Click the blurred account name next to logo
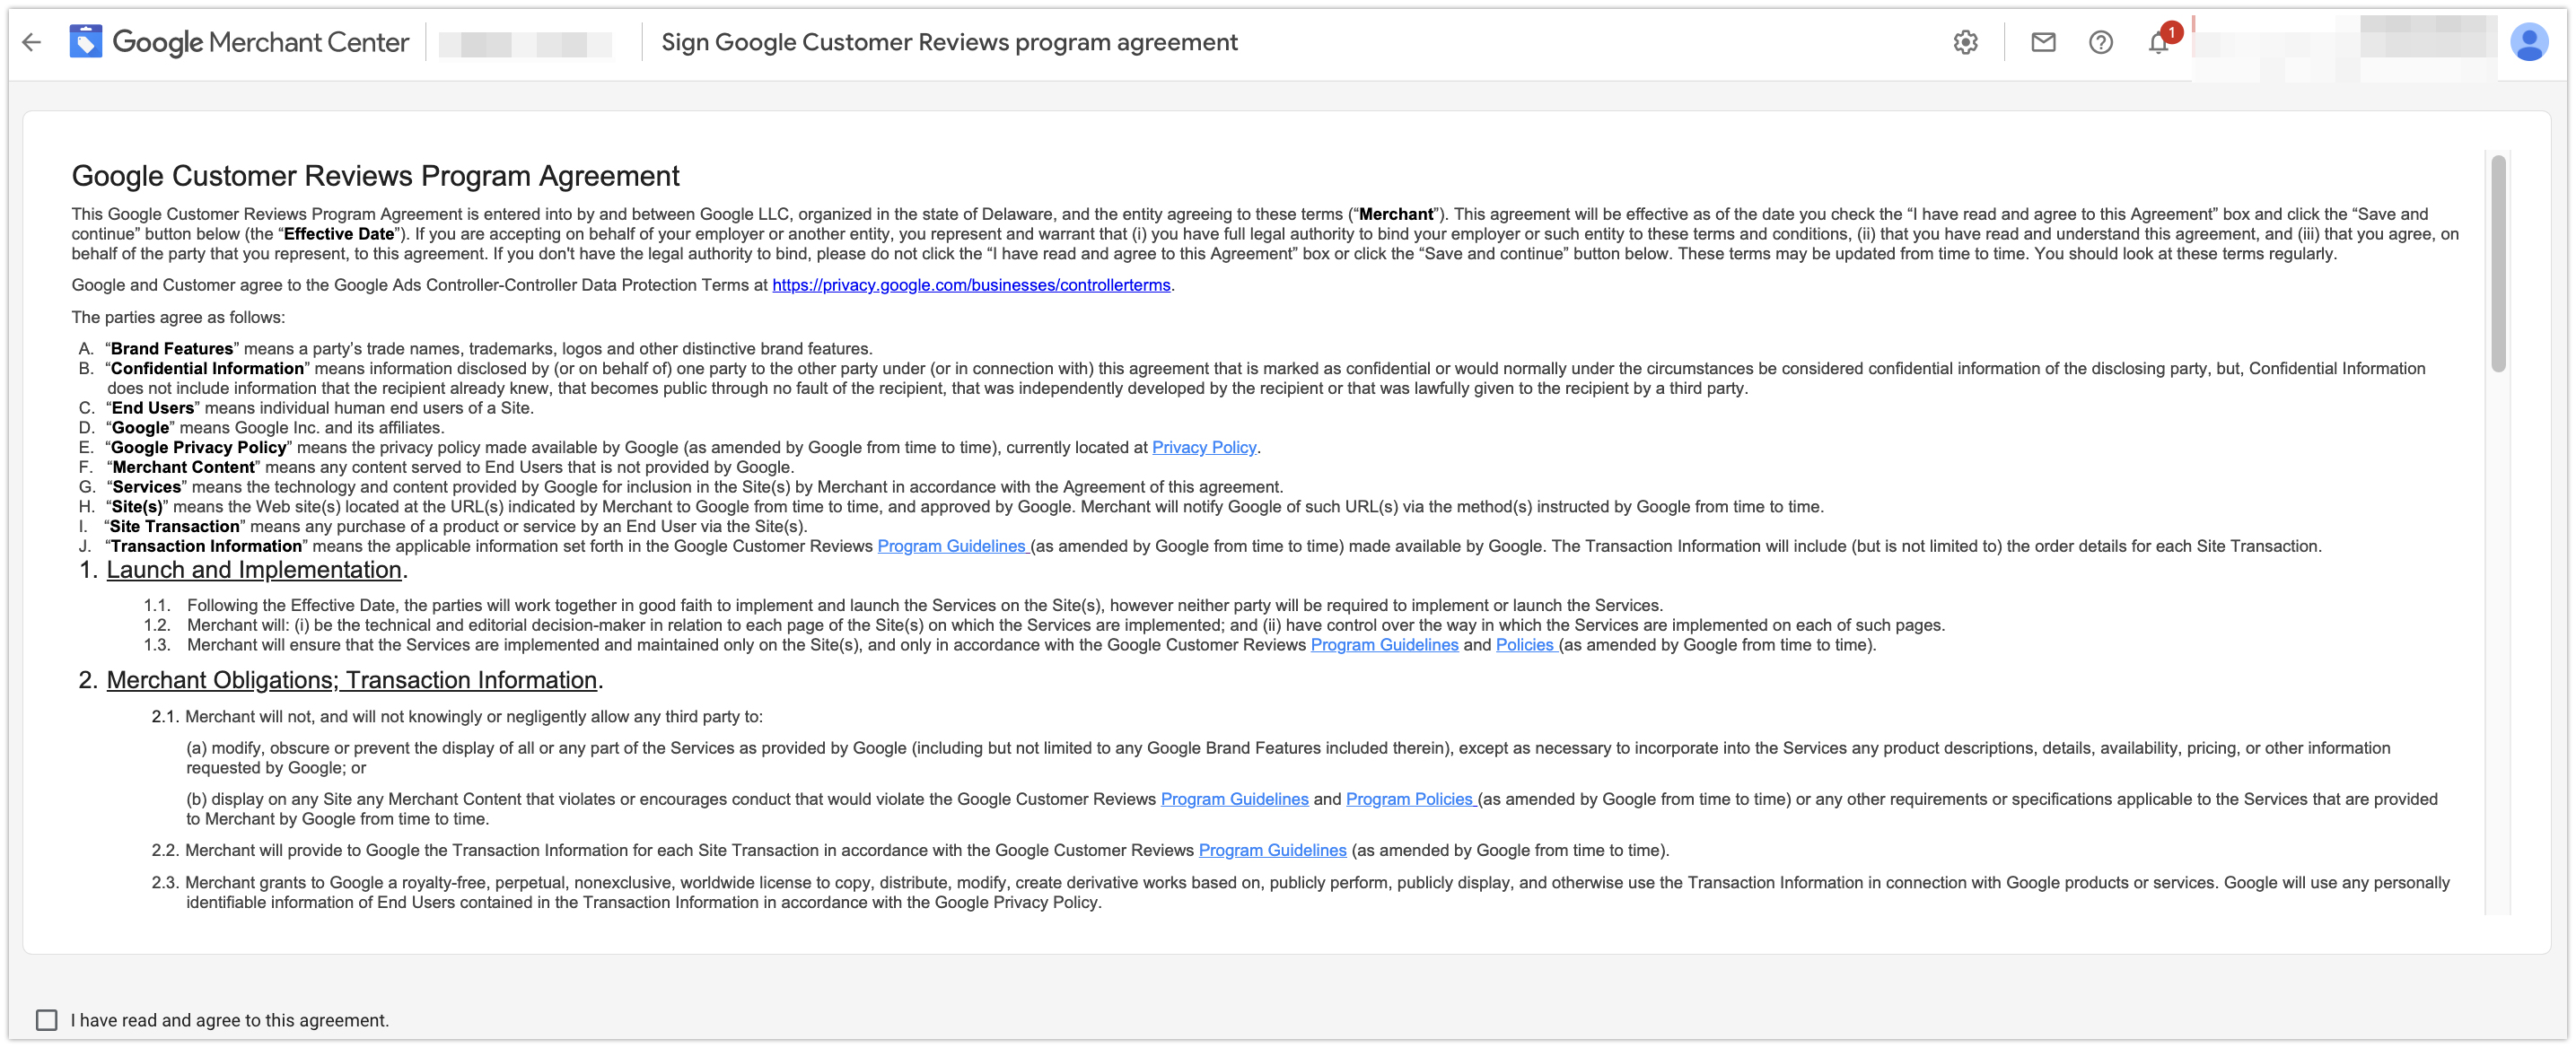 click(525, 44)
